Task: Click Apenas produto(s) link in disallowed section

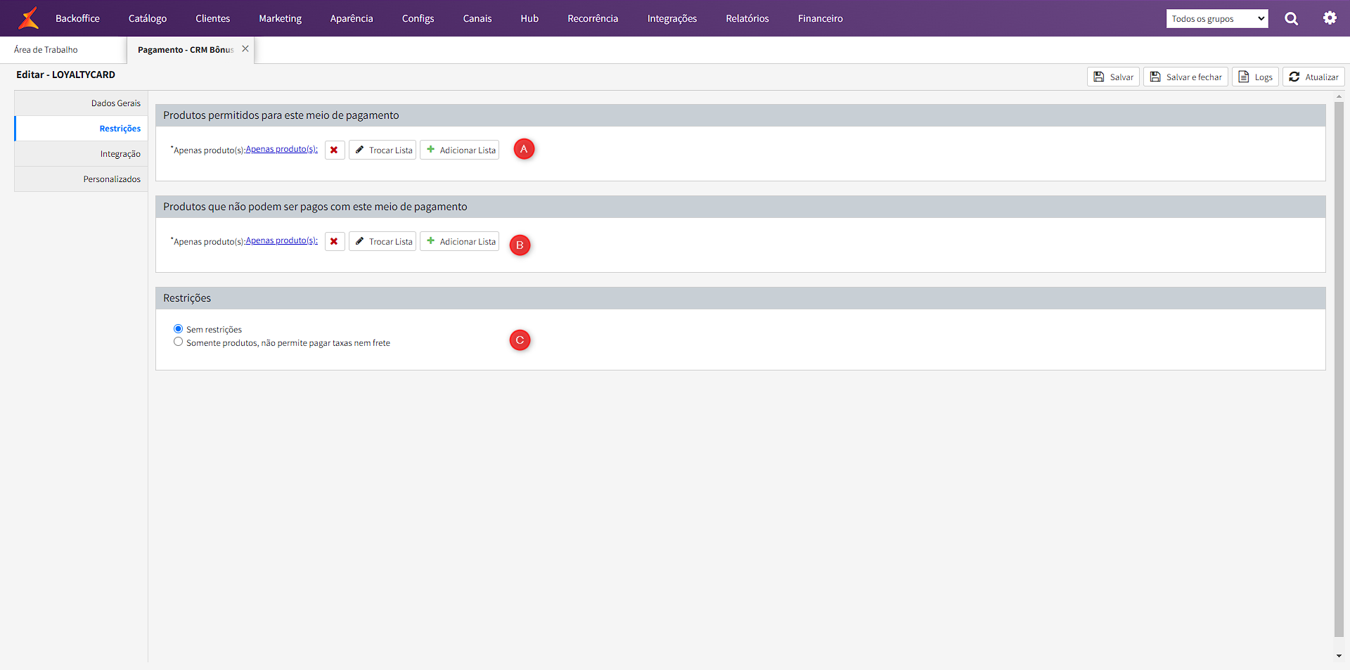Action: click(x=281, y=240)
